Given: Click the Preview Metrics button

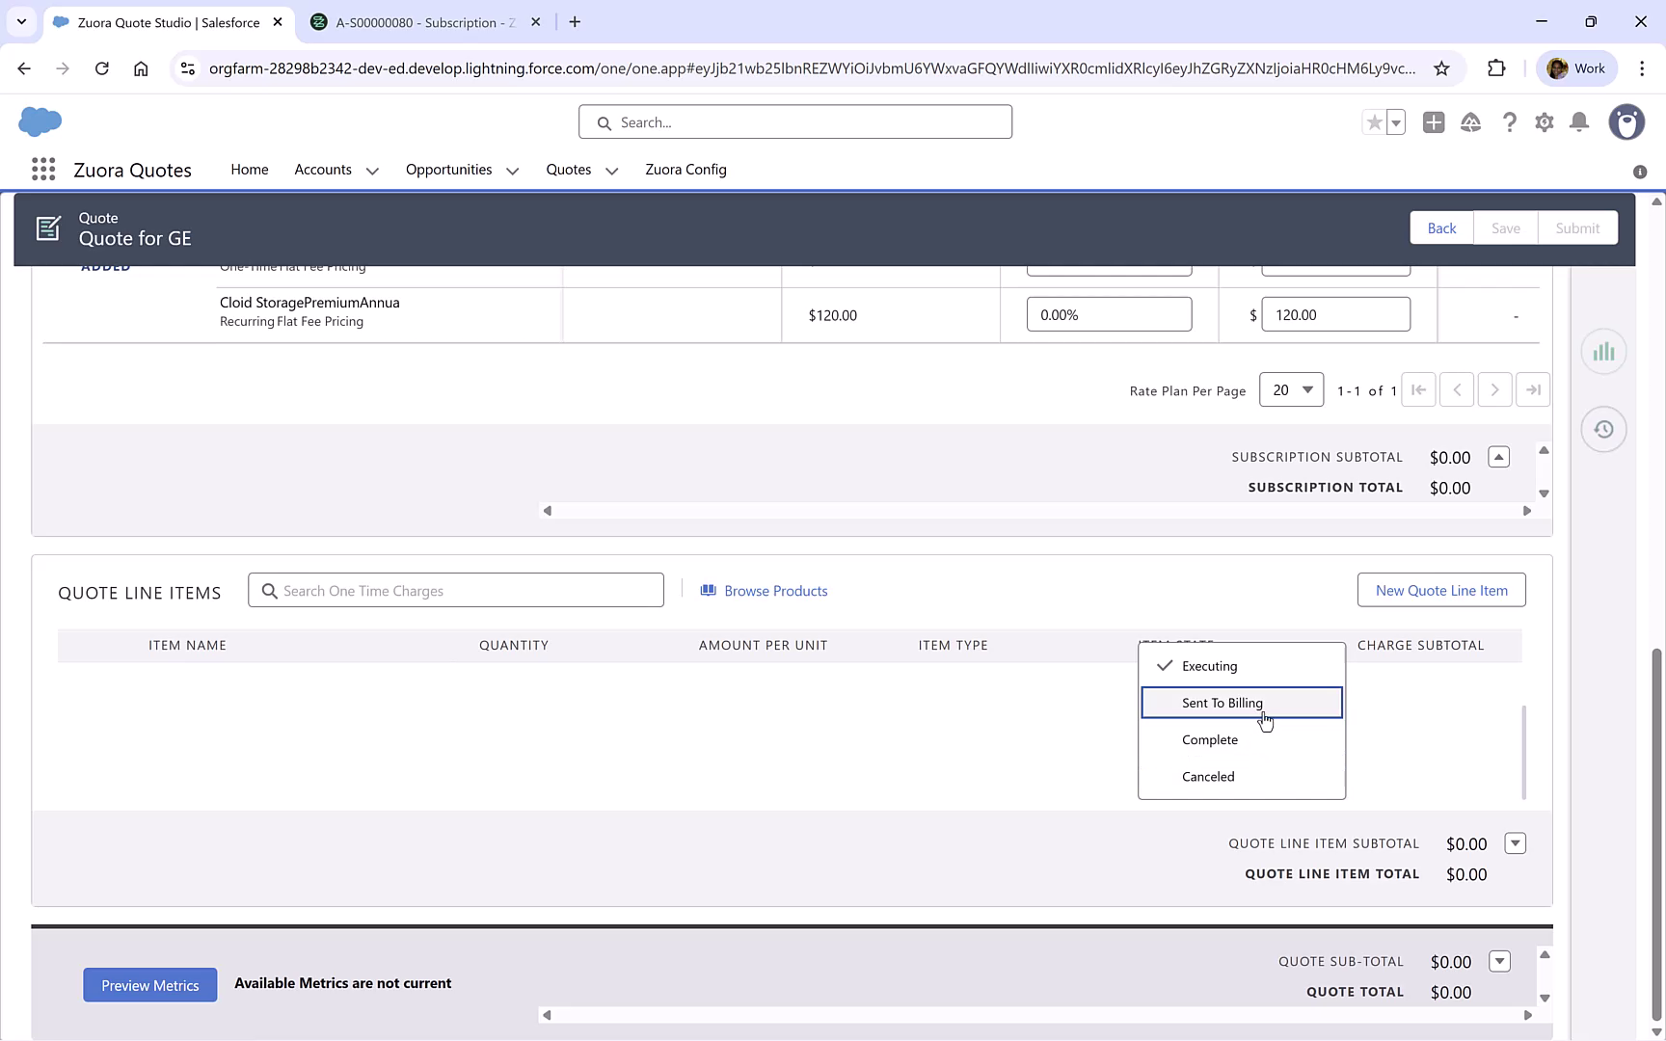Looking at the screenshot, I should pyautogui.click(x=149, y=985).
